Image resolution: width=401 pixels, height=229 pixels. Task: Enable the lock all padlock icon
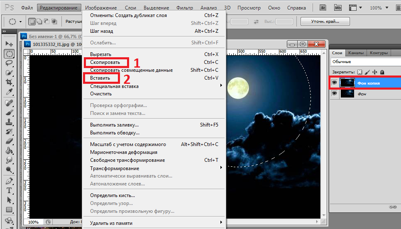382,72
